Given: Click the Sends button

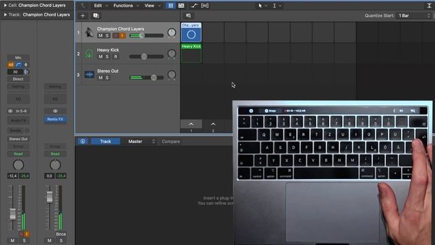Looking at the screenshot, I should 16,131.
